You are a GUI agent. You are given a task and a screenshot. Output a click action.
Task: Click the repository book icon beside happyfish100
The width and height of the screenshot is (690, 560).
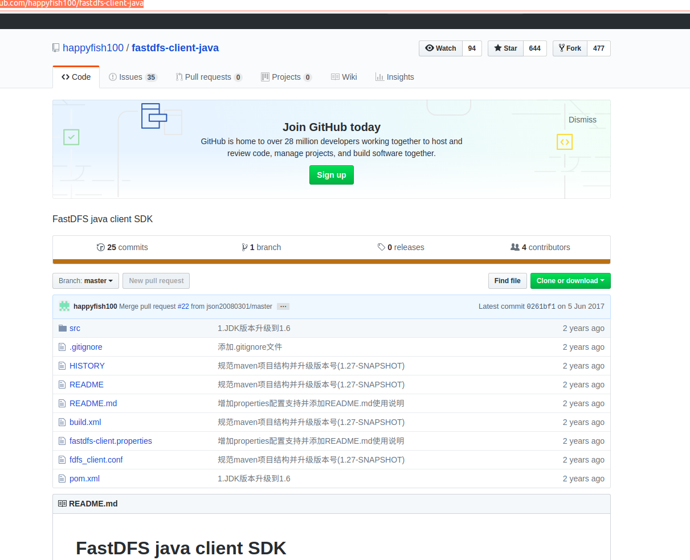tap(56, 48)
